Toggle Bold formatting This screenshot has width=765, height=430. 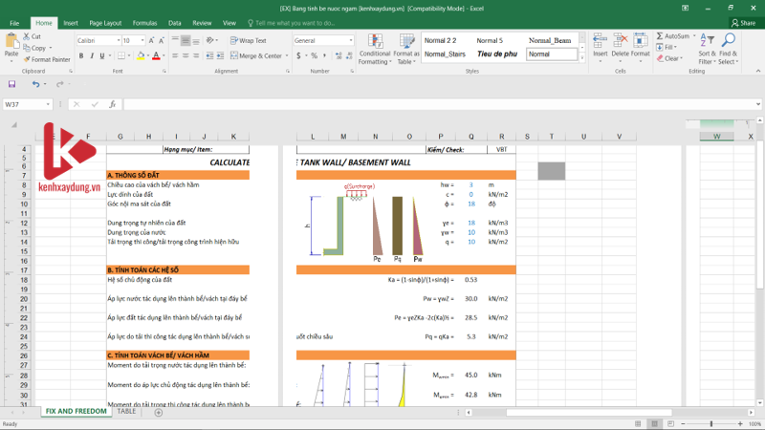tap(81, 56)
